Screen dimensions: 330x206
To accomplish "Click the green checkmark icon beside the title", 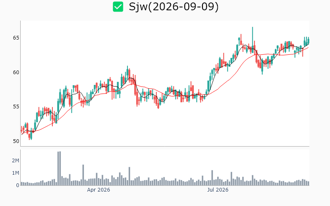I will (118, 7).
